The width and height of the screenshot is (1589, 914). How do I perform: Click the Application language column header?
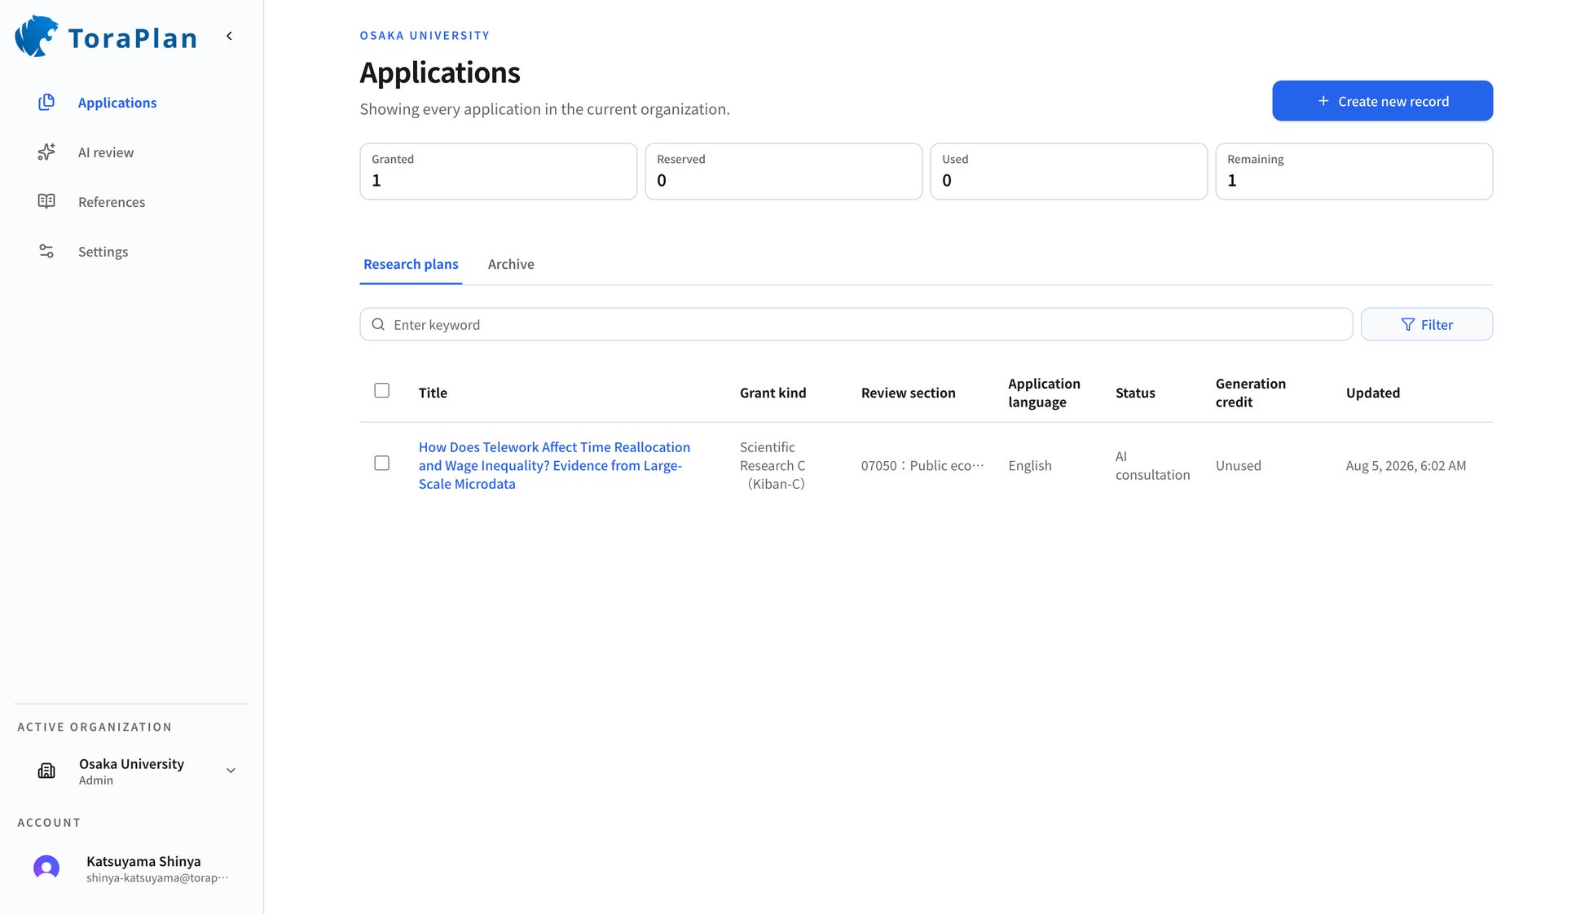click(x=1044, y=393)
